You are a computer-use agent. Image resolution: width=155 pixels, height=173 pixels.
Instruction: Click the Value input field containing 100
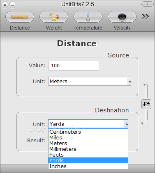(x=74, y=66)
